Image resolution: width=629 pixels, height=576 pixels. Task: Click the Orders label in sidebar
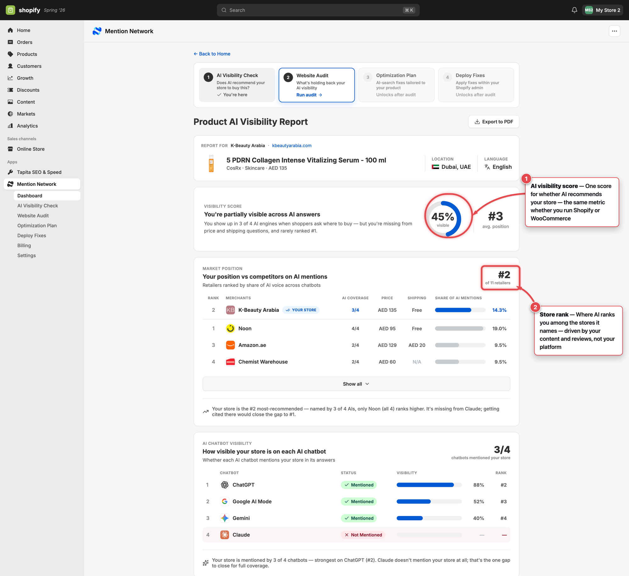(25, 42)
